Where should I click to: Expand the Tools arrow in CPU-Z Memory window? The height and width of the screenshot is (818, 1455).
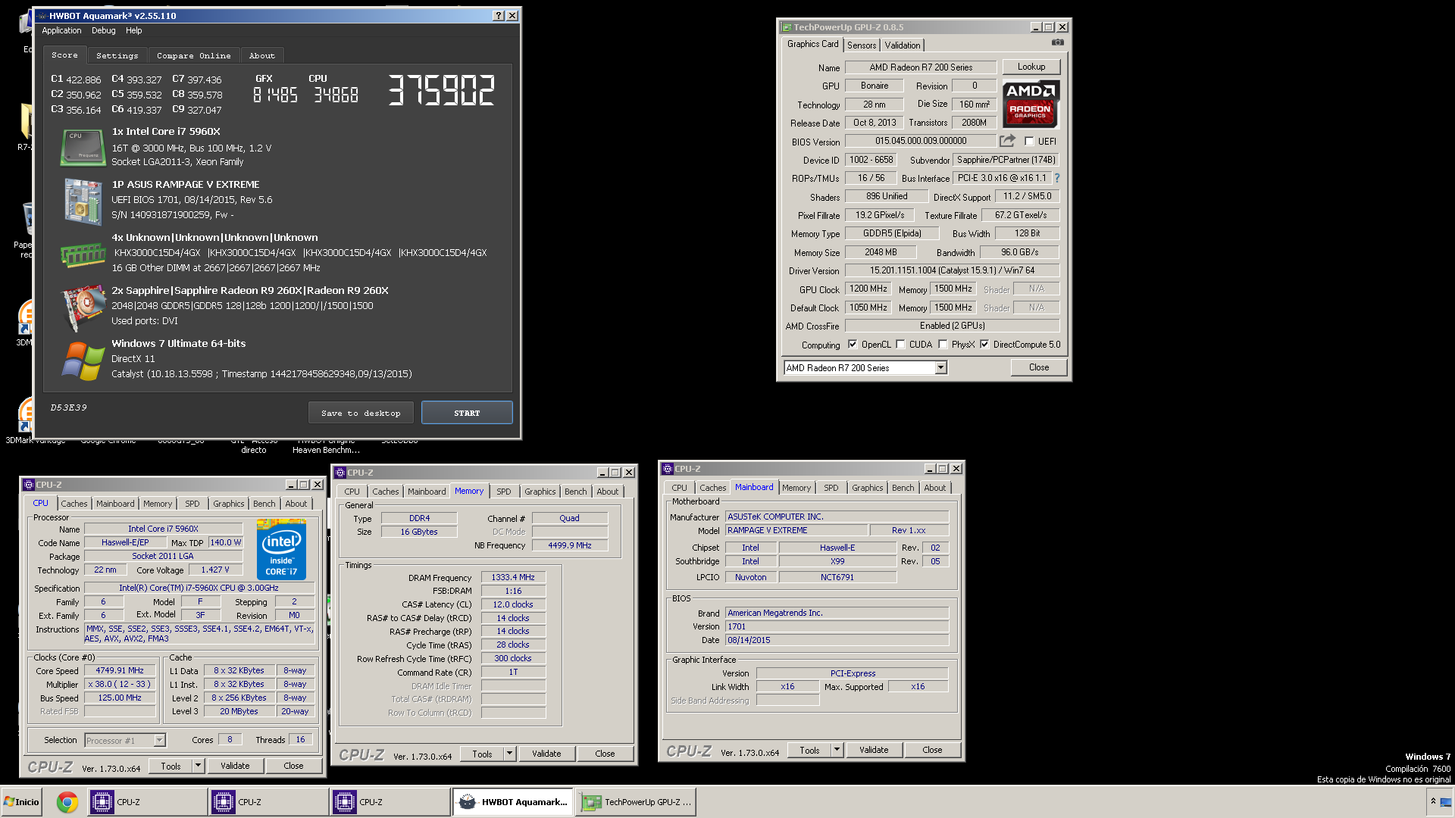click(509, 754)
